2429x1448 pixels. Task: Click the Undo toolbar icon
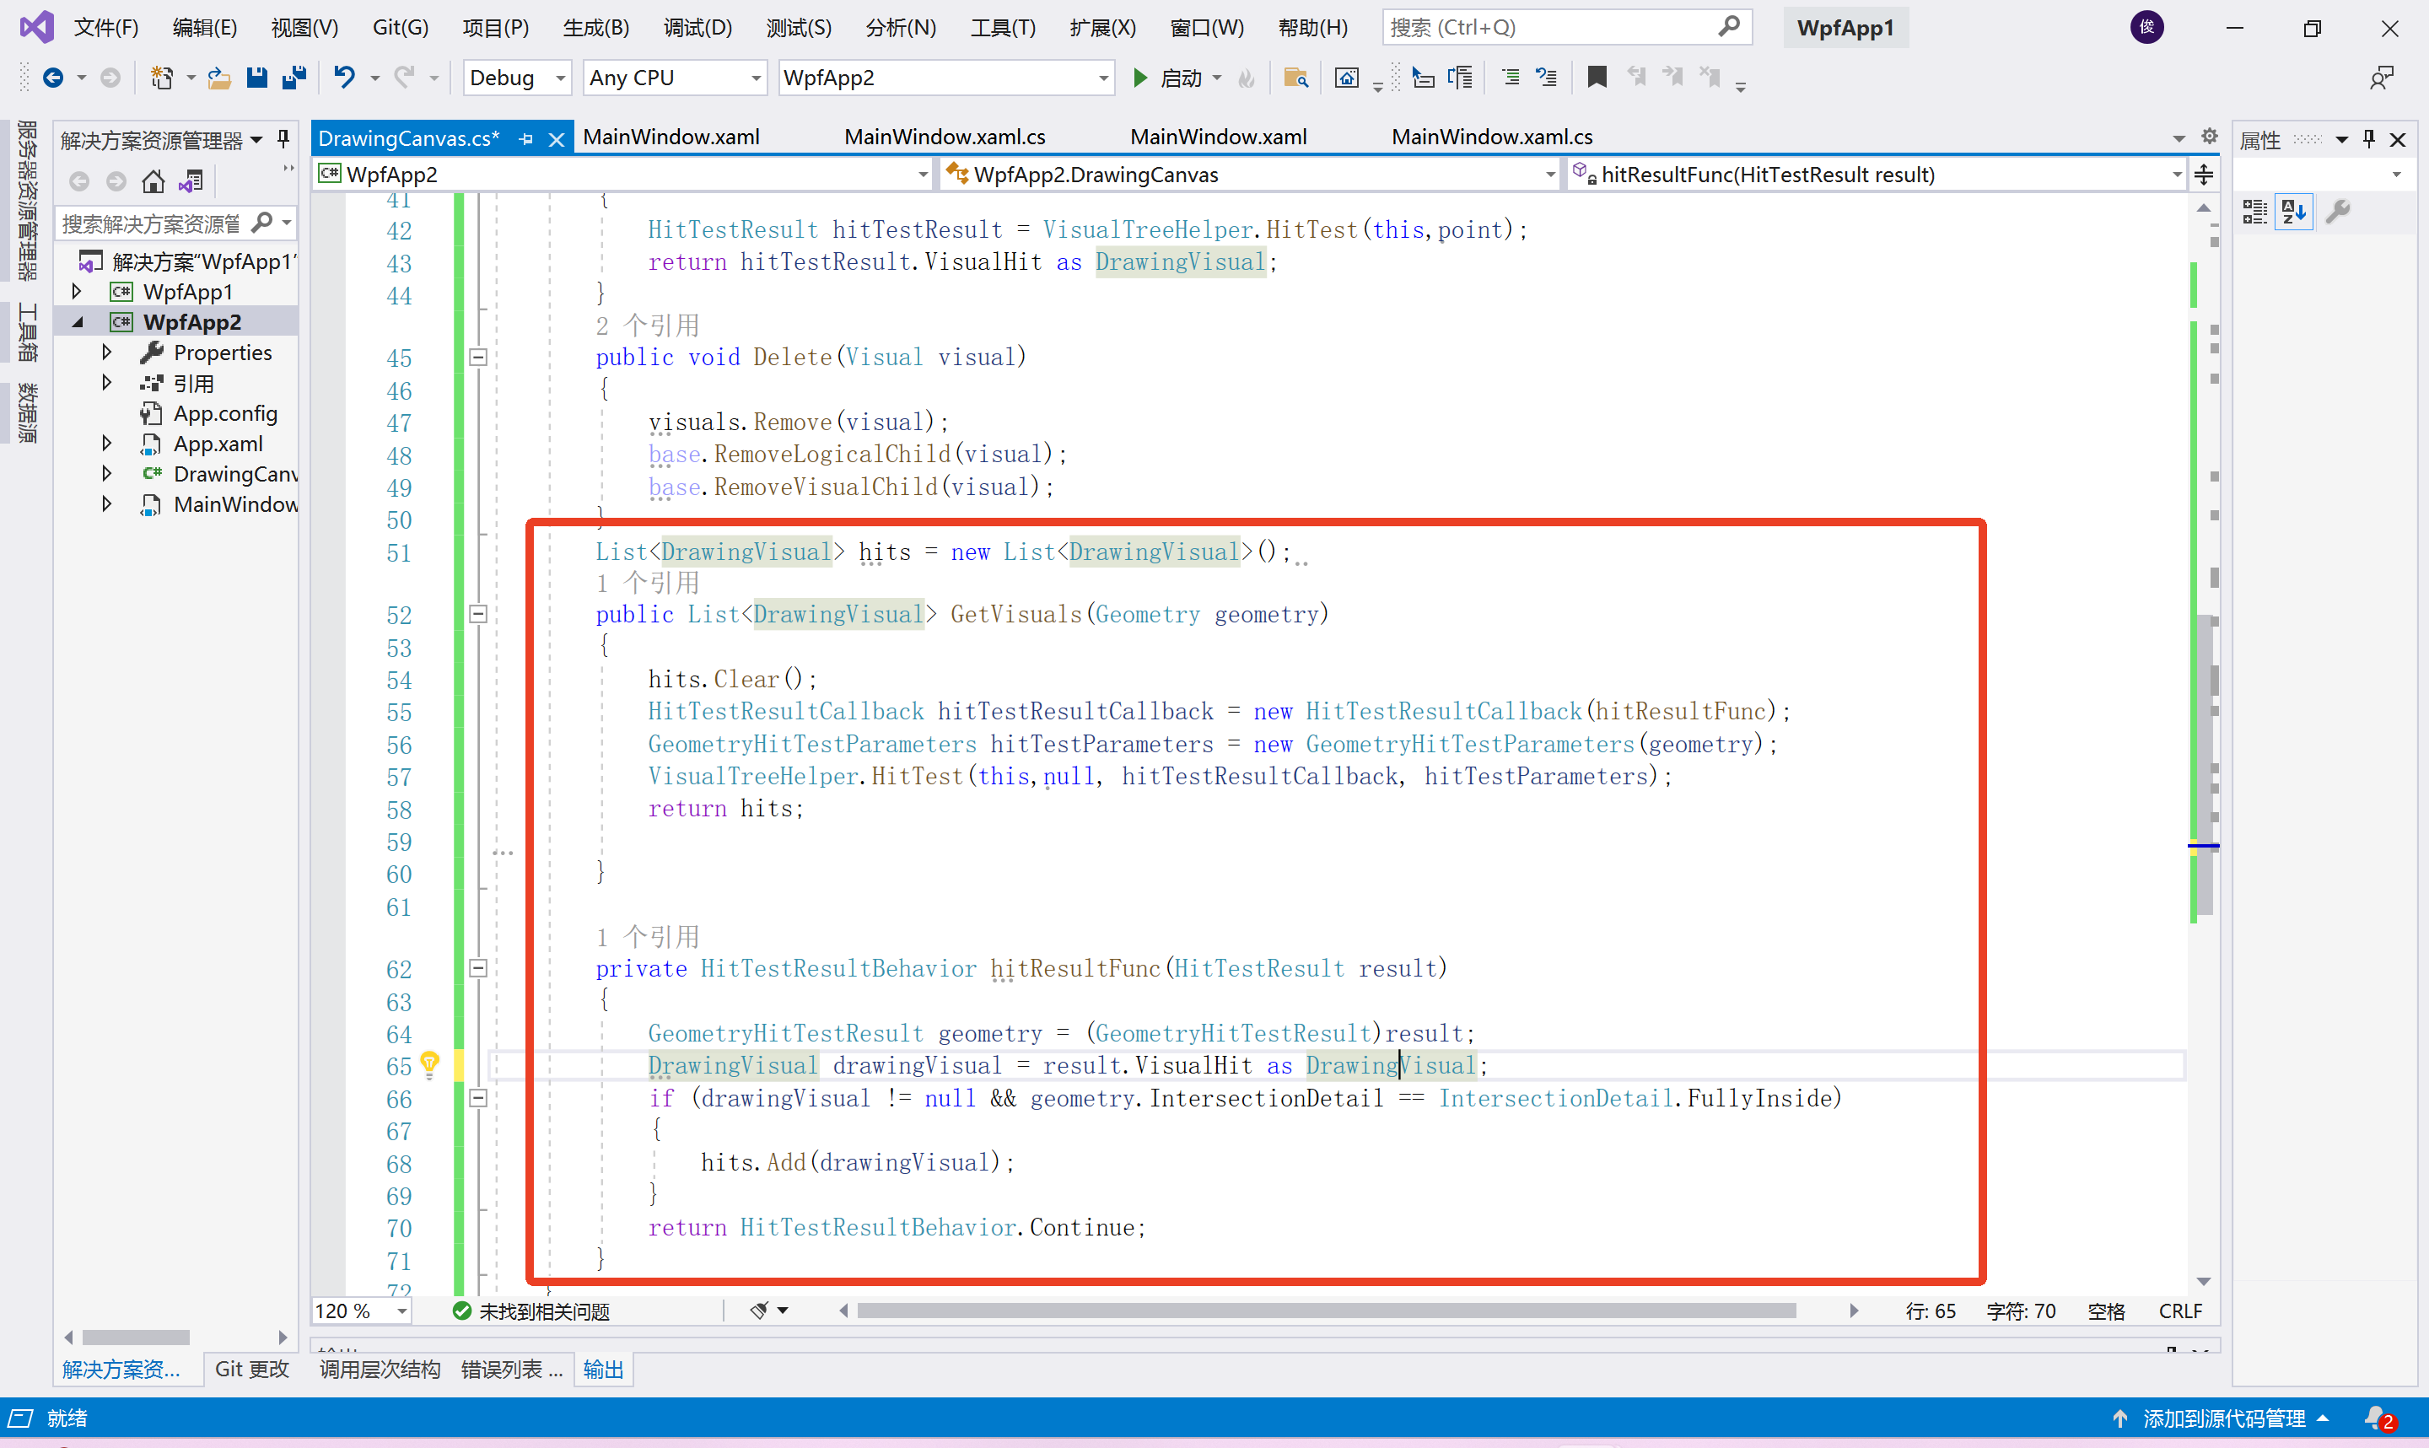pyautogui.click(x=343, y=77)
